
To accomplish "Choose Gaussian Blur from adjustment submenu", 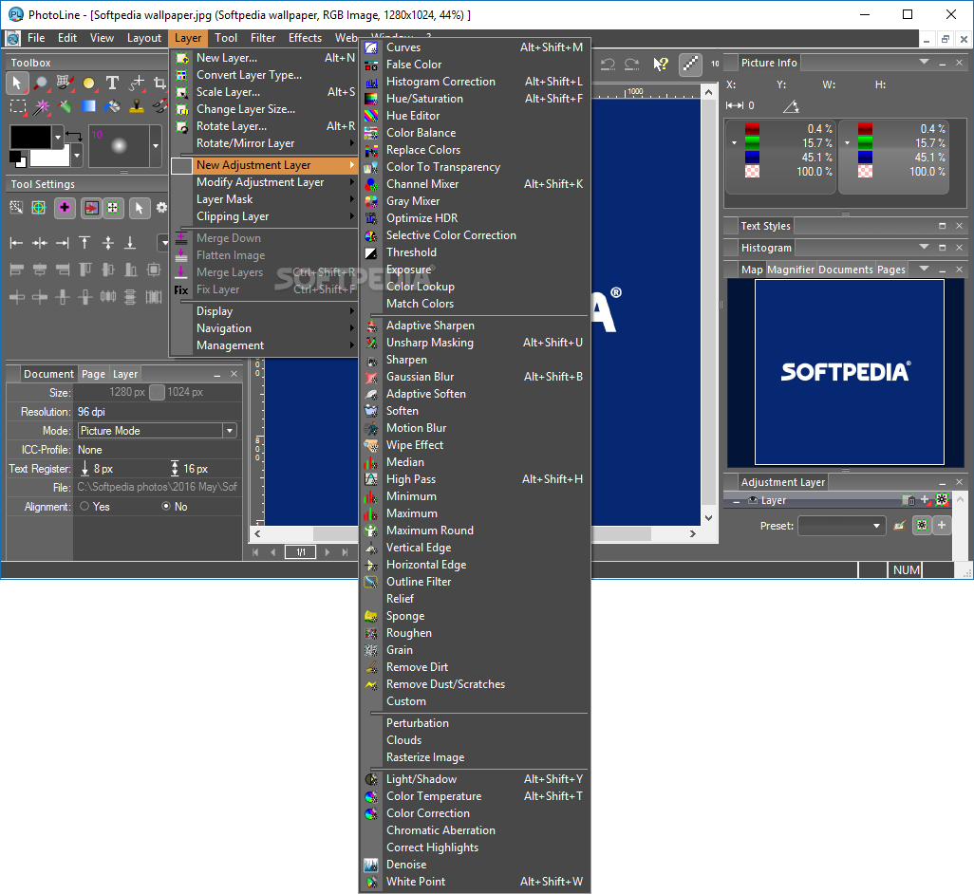I will click(476, 377).
